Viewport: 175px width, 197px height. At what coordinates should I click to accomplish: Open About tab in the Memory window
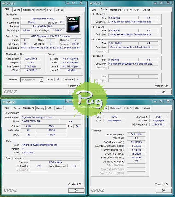pos(147,108)
